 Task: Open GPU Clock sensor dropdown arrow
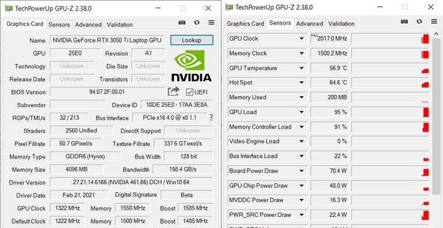pos(301,38)
